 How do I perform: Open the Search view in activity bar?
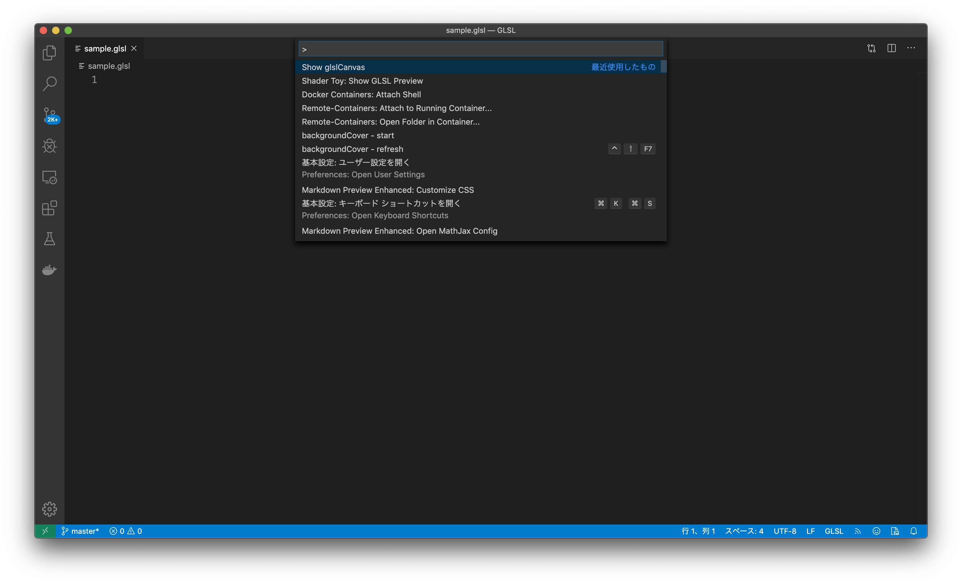click(x=50, y=84)
